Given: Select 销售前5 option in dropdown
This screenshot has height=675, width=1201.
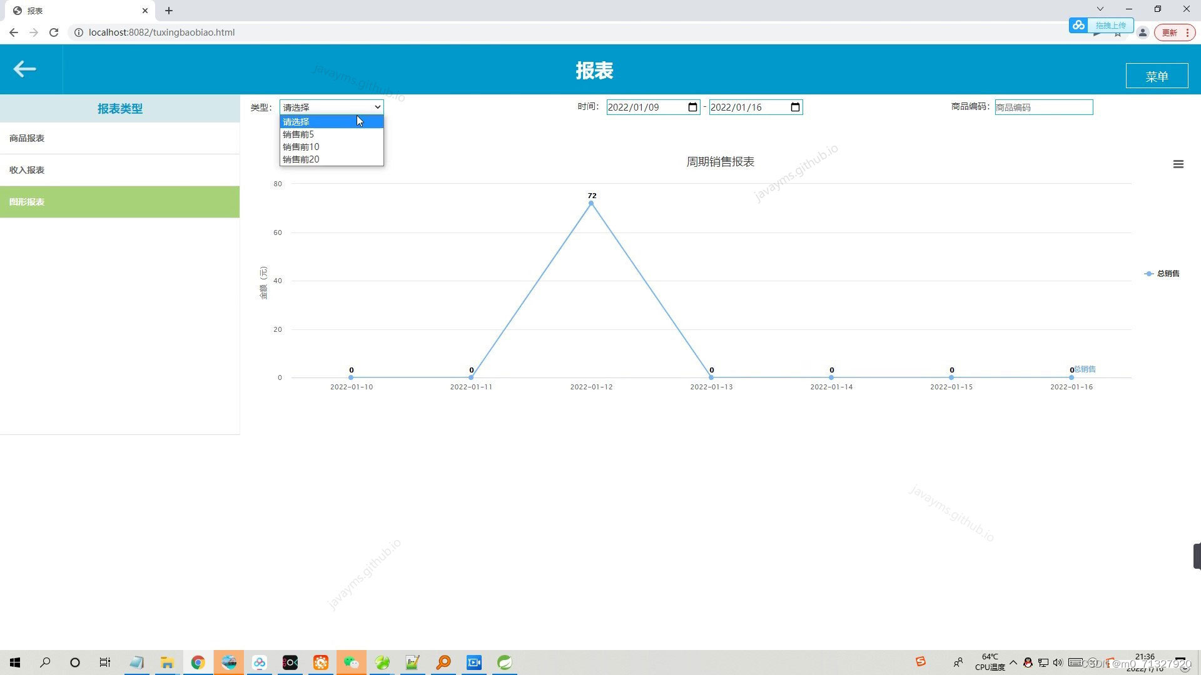Looking at the screenshot, I should (x=298, y=134).
